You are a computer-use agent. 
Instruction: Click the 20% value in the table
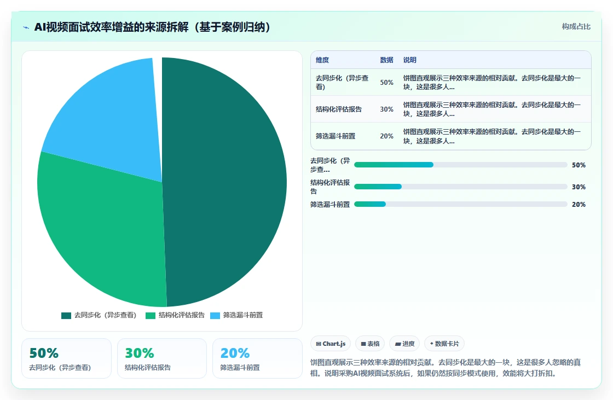(x=386, y=136)
